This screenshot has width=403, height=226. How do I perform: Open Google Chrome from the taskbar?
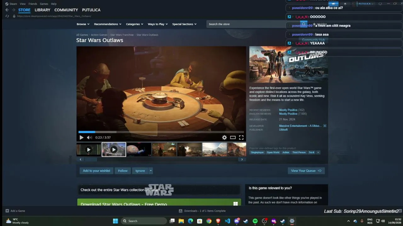click(209, 221)
